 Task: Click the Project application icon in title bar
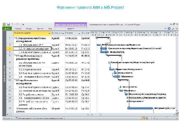(4, 24)
